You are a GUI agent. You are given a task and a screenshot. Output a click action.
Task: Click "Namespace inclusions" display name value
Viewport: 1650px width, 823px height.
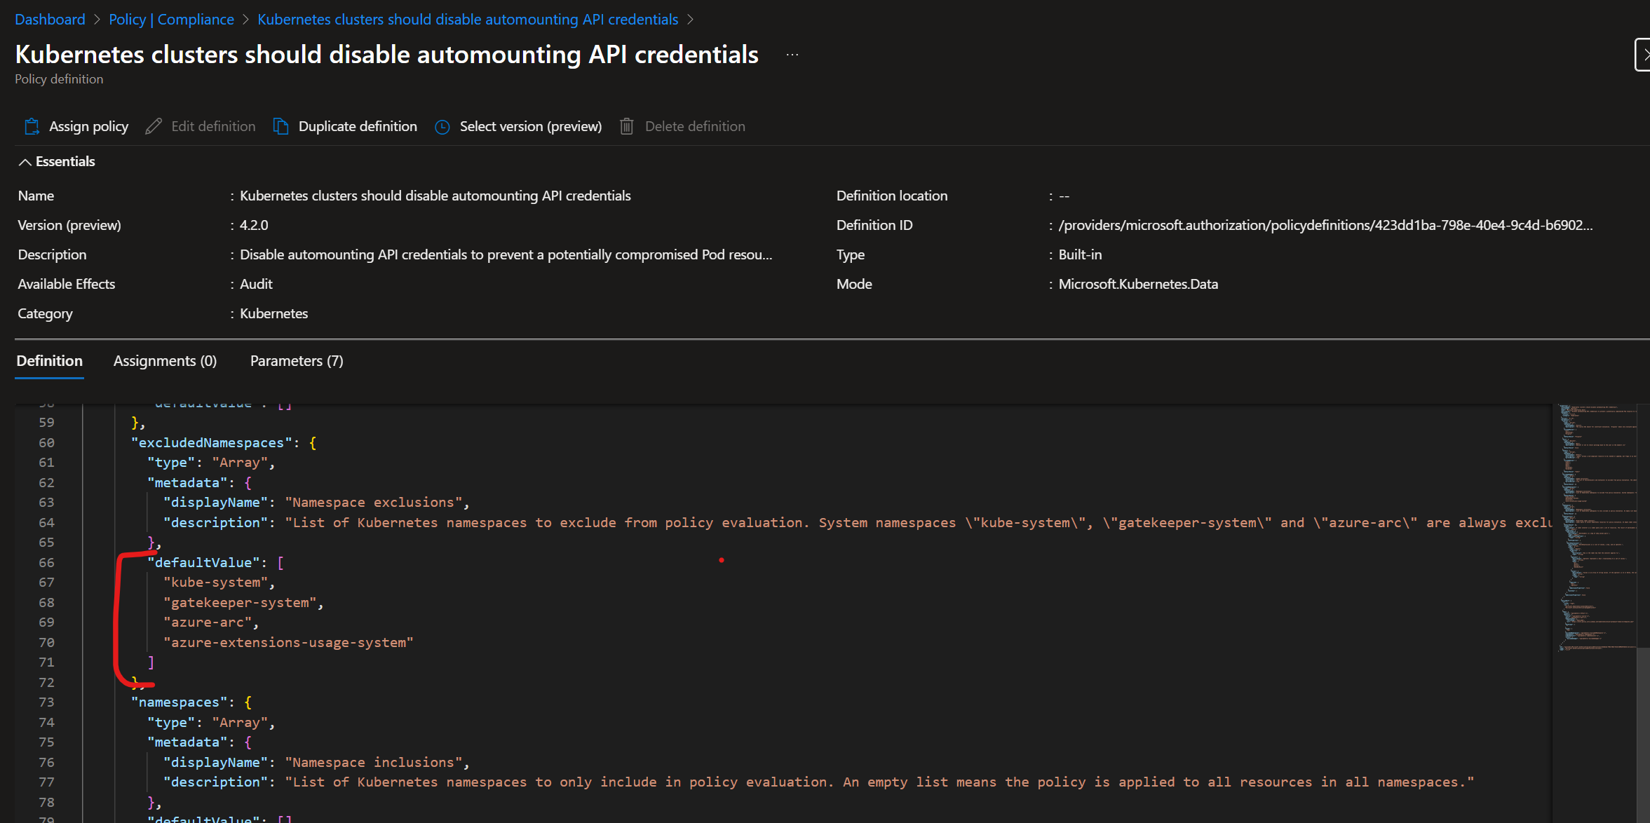point(374,762)
